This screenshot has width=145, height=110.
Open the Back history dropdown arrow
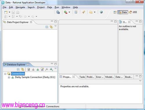pyautogui.click(x=29, y=17)
